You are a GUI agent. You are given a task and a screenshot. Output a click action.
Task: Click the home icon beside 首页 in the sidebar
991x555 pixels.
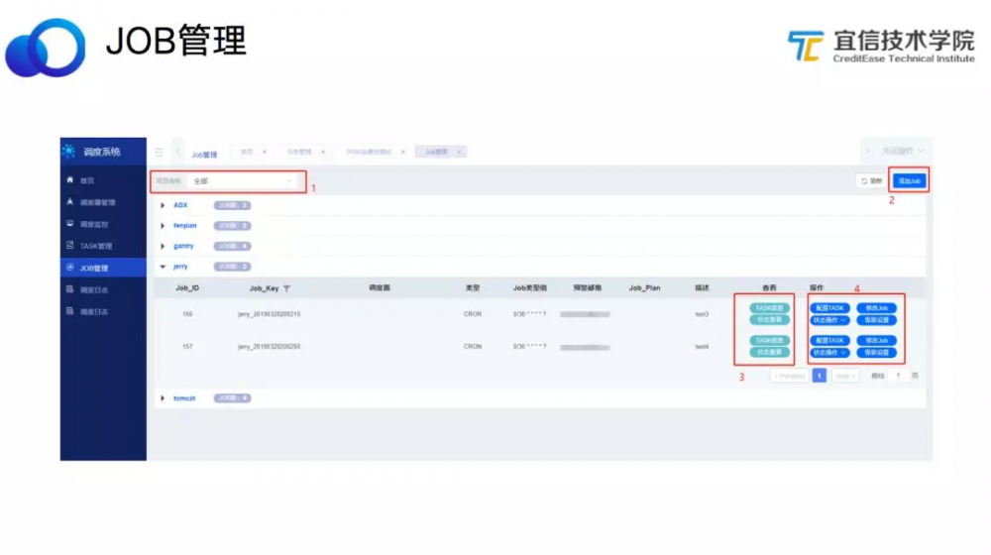(x=70, y=180)
